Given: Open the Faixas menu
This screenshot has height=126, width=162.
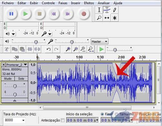Looking at the screenshot, I should (x=63, y=3).
